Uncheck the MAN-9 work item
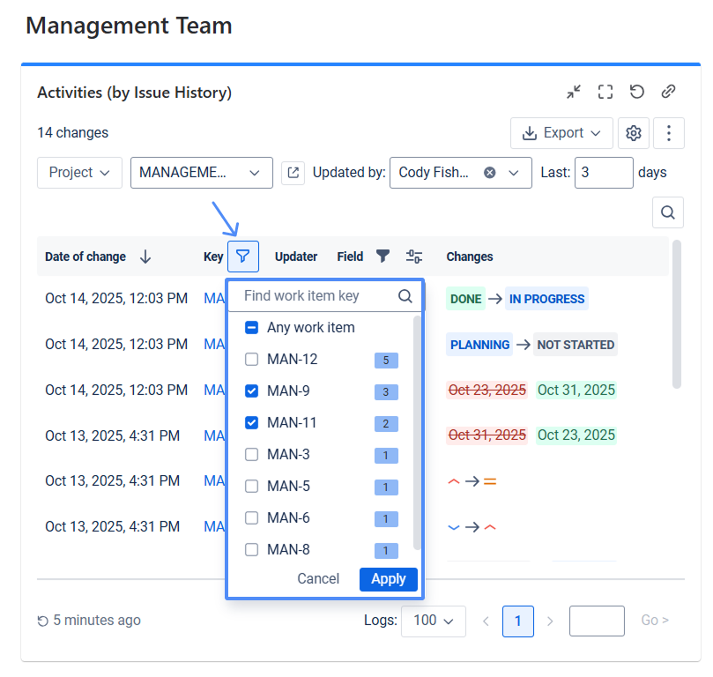Viewport: 713px width, 677px height. tap(252, 391)
